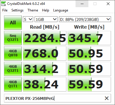The image size is (115, 105).
Task: Click the Write [MB/s] column header
Action: (89, 27)
